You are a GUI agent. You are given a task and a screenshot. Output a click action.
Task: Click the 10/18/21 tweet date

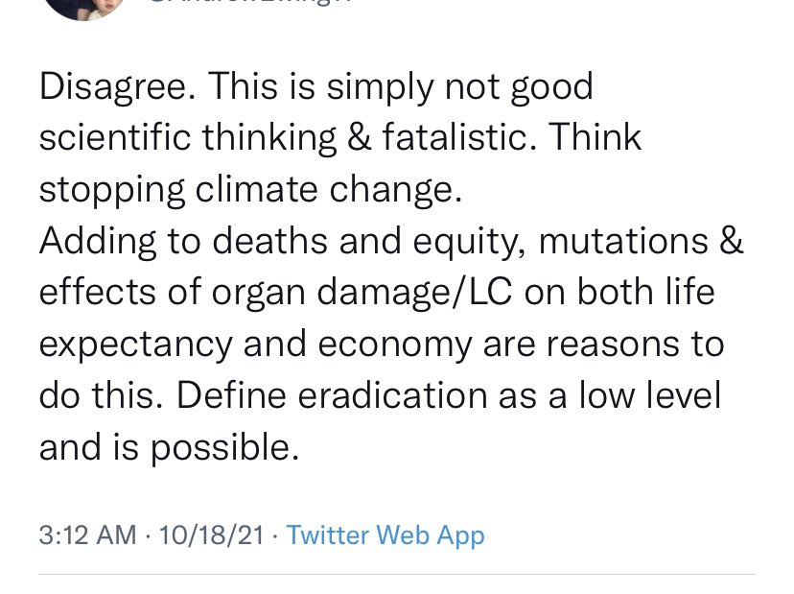pos(211,535)
